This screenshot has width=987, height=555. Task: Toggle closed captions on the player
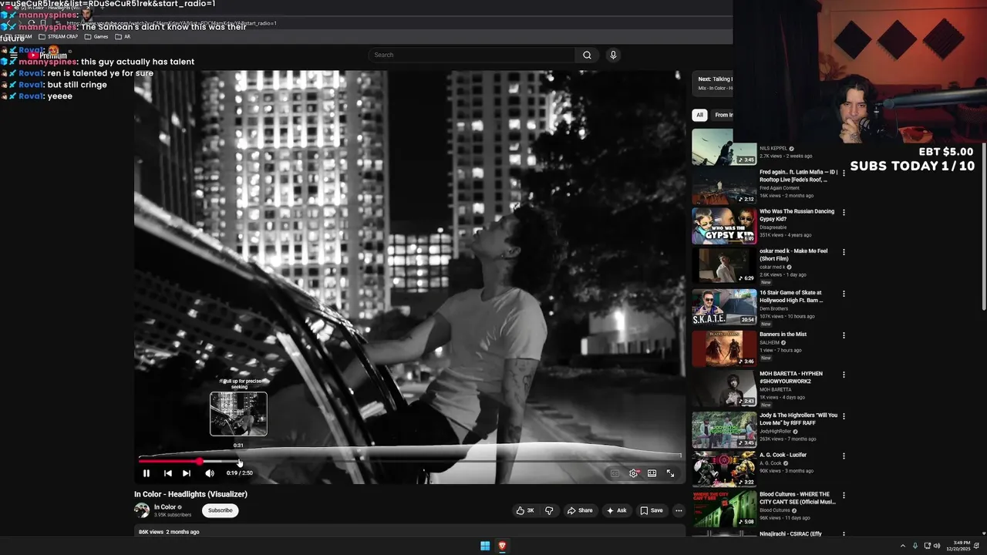[615, 473]
